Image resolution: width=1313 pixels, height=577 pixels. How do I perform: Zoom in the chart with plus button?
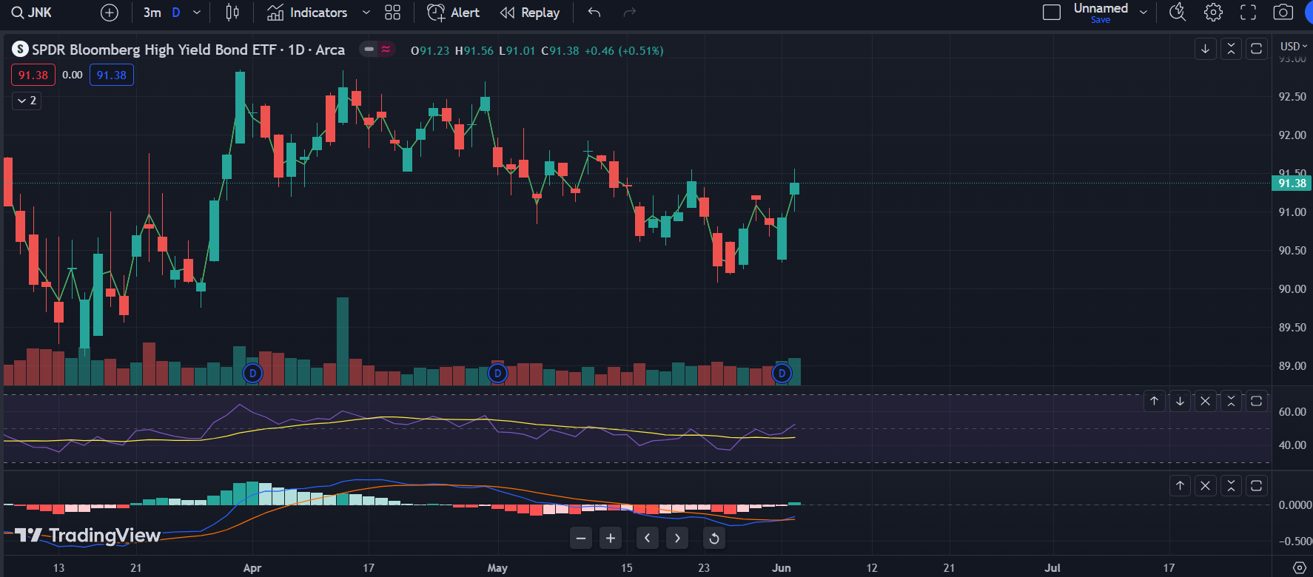tap(611, 538)
